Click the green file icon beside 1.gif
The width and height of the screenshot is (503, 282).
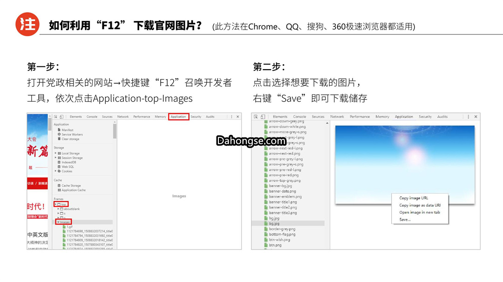point(64,227)
